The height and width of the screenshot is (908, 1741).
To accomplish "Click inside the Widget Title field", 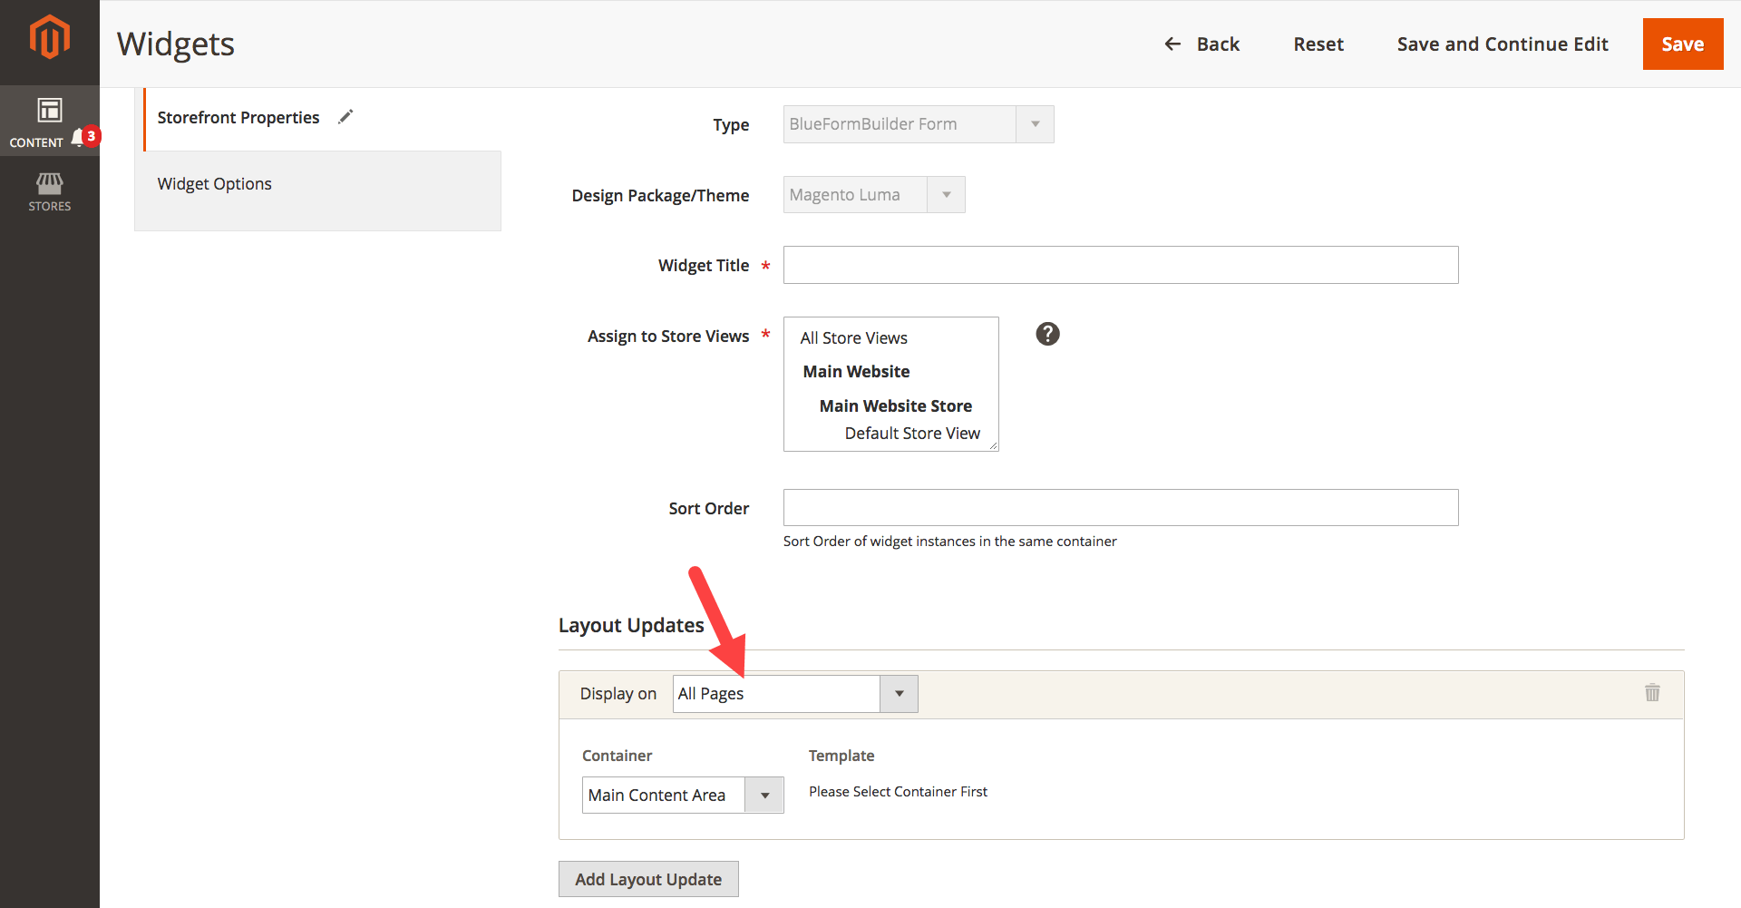I will click(x=1120, y=265).
